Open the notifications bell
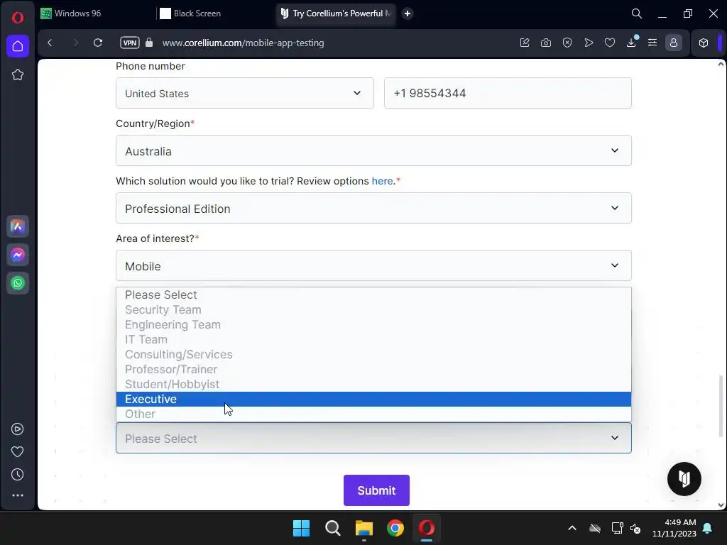The image size is (727, 545). (708, 528)
